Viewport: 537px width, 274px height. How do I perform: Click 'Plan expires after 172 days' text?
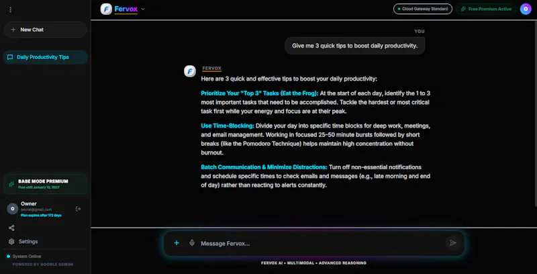tap(41, 216)
